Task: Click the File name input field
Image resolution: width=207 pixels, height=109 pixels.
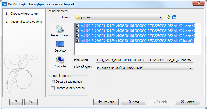Action: [144, 60]
